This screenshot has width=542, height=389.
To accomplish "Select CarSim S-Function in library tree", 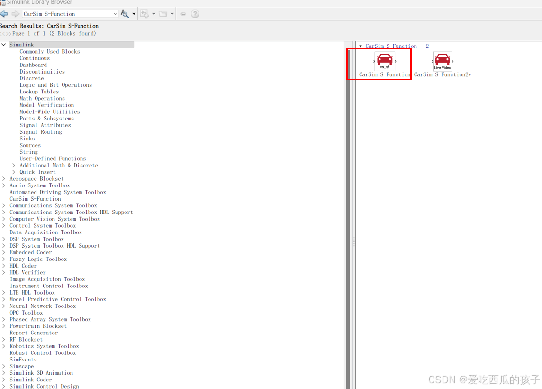I will [35, 199].
